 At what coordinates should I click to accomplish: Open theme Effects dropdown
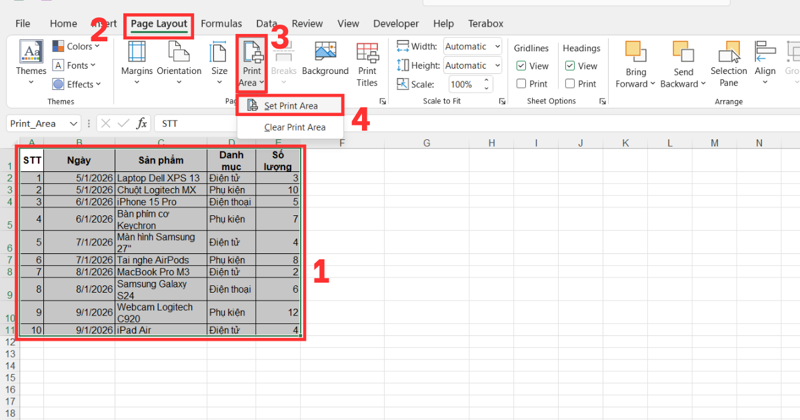(76, 84)
